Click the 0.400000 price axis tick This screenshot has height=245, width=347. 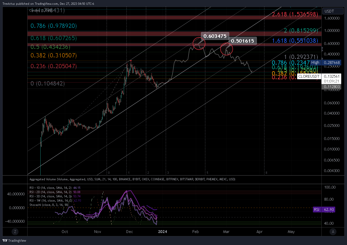coord(332,54)
